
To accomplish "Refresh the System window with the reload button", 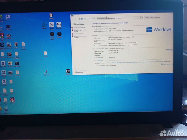I will pyautogui.click(x=142, y=18).
